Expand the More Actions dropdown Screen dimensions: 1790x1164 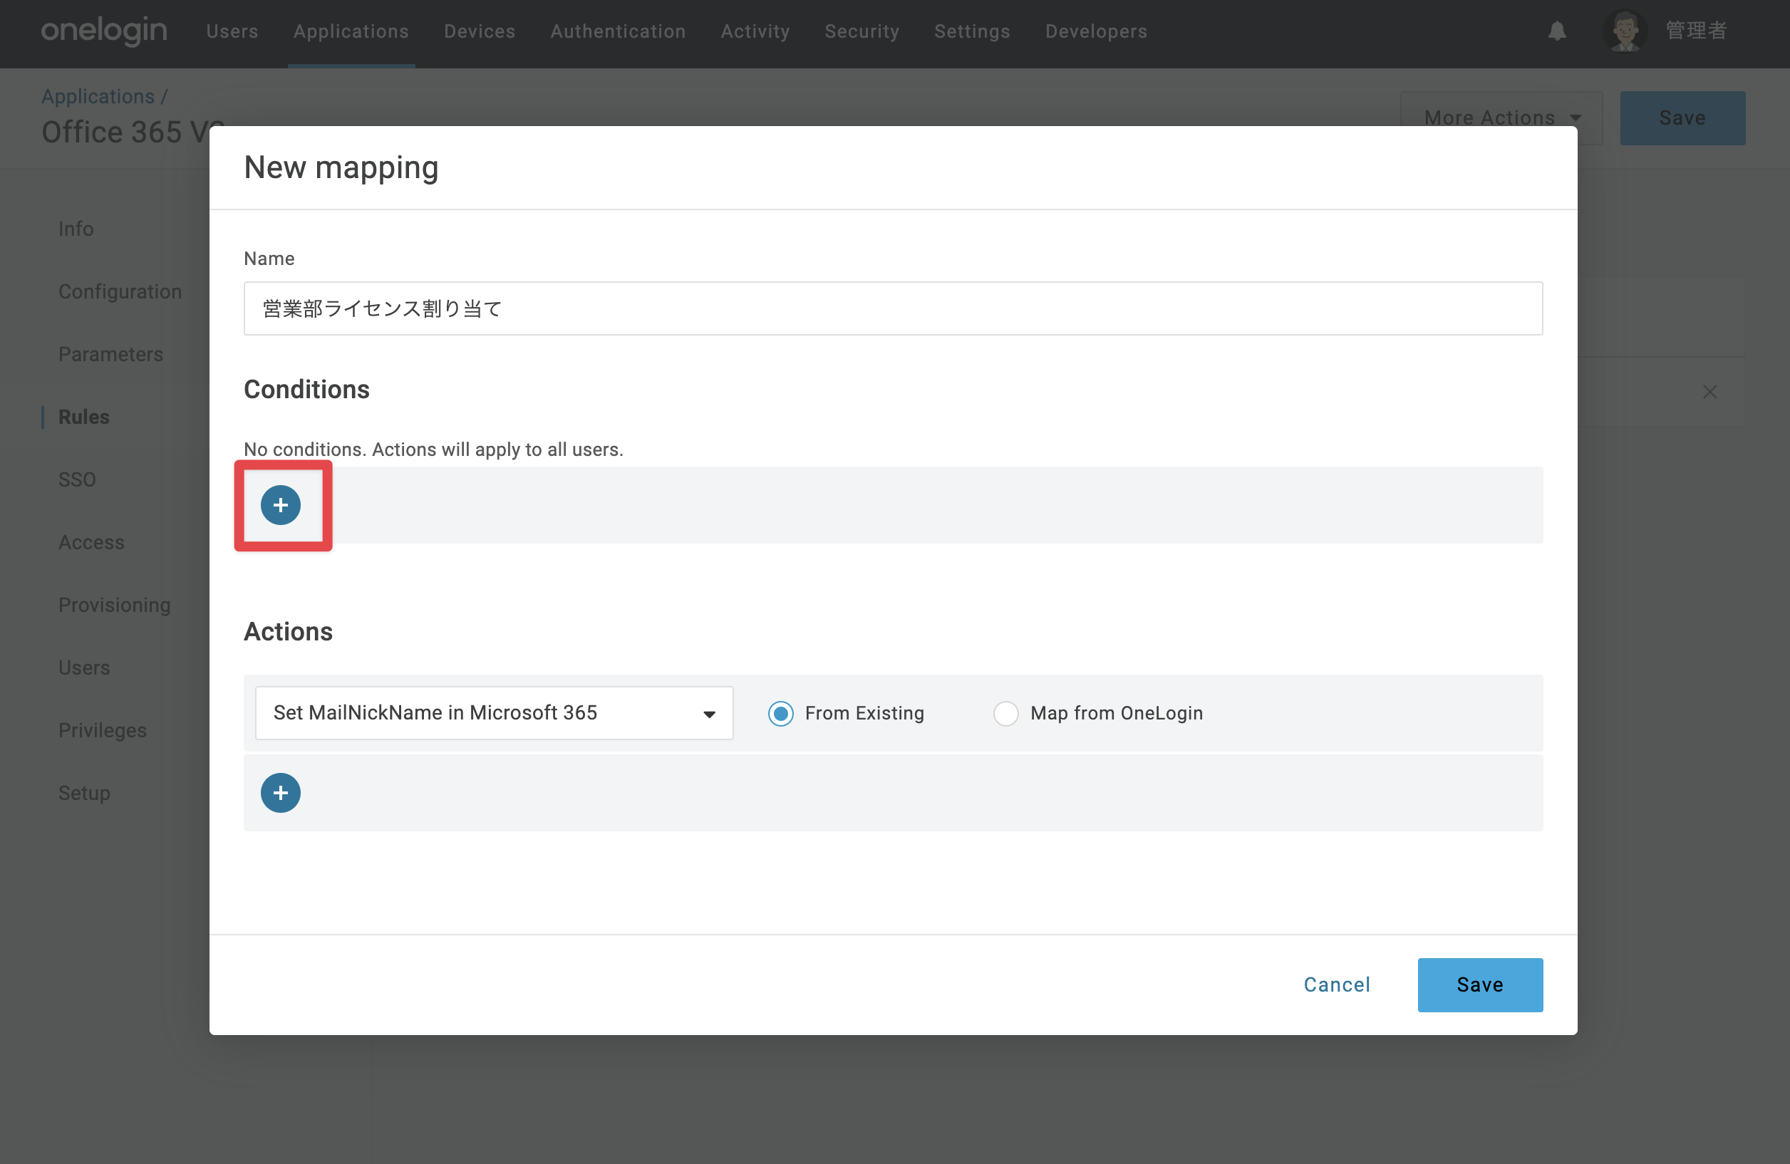[1501, 118]
